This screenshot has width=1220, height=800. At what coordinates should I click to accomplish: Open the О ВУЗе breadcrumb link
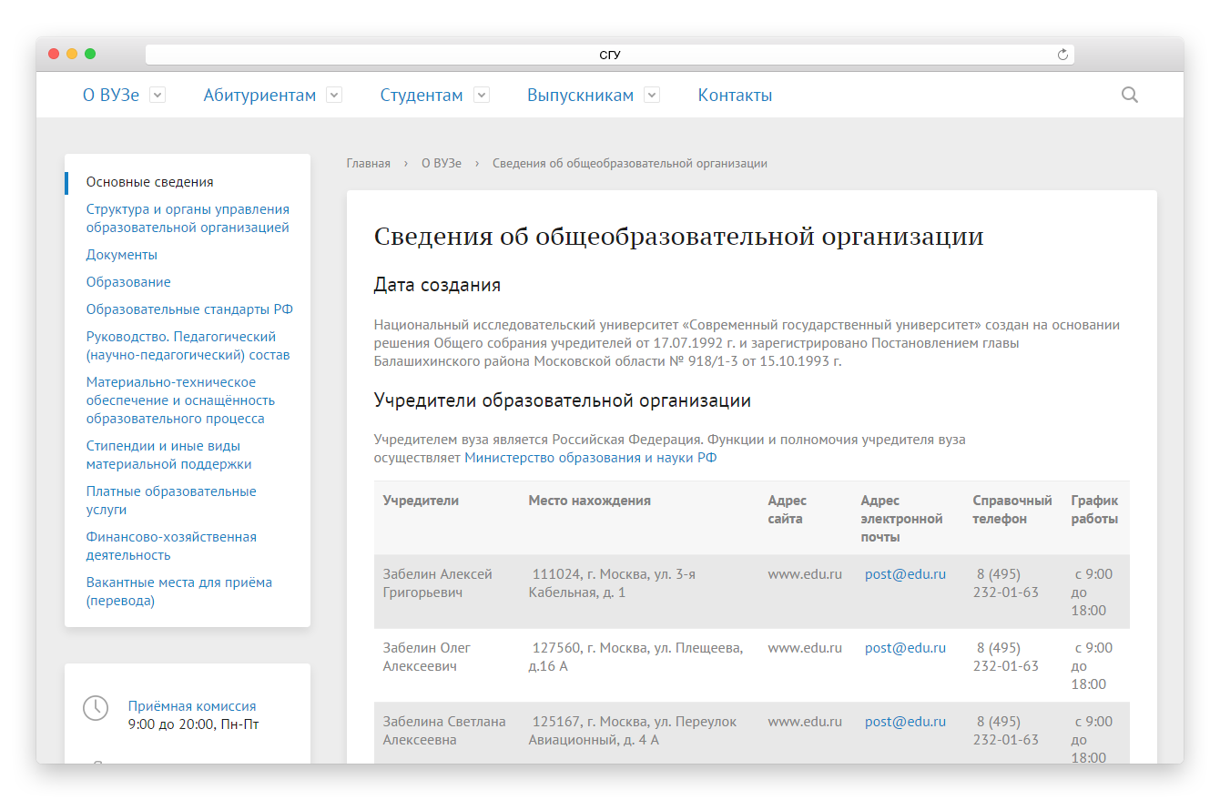coord(441,164)
